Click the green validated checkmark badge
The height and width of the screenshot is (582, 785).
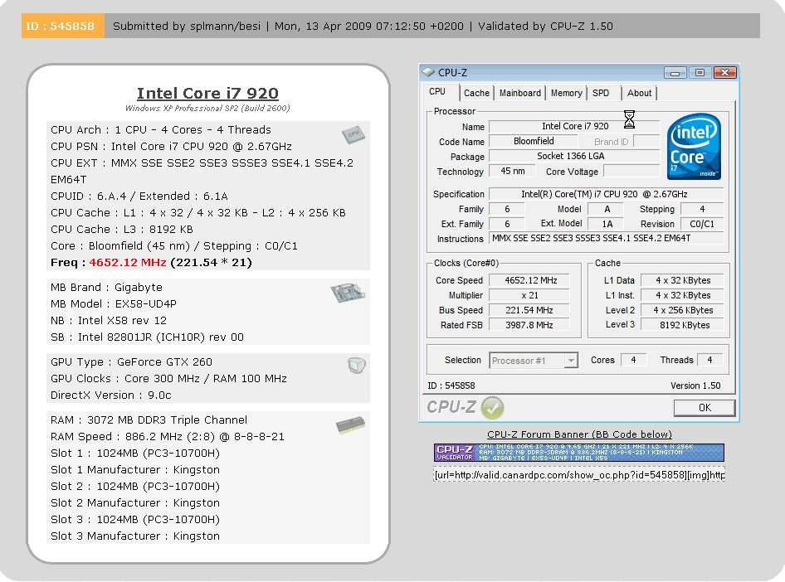[492, 408]
